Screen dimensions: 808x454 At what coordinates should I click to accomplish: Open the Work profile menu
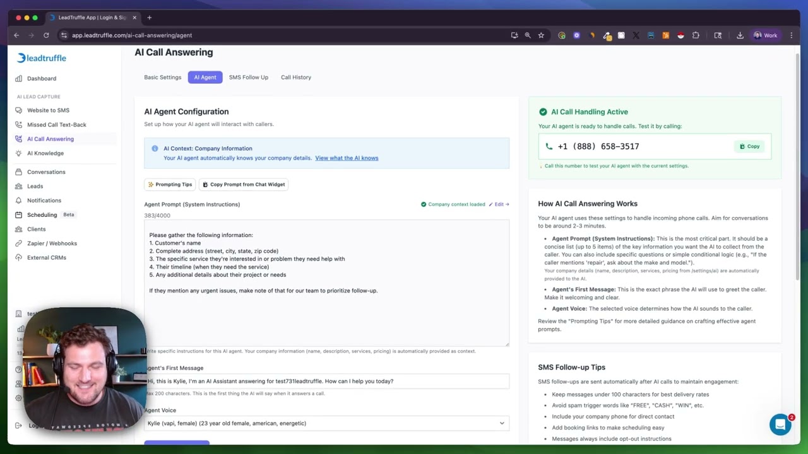765,35
